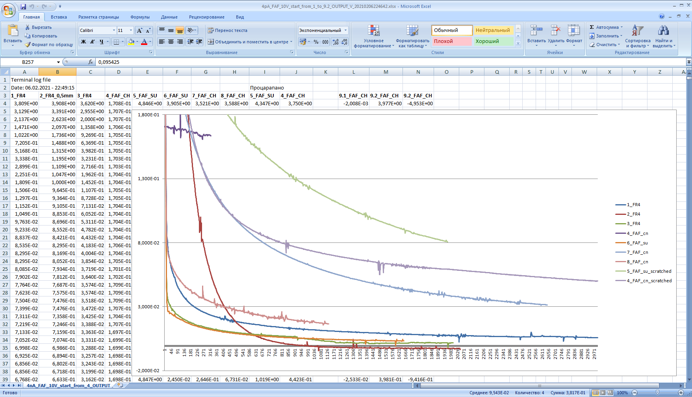This screenshot has height=397, width=692.
Task: Open the Office button menu
Action: point(8,10)
